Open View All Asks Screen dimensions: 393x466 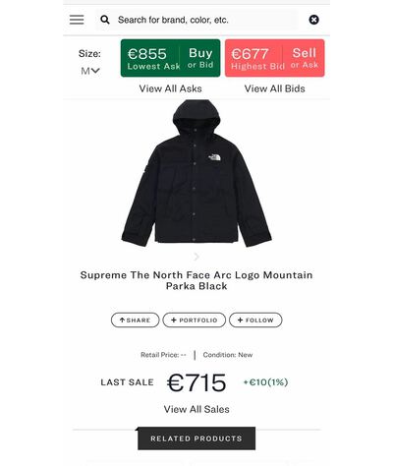pos(170,88)
